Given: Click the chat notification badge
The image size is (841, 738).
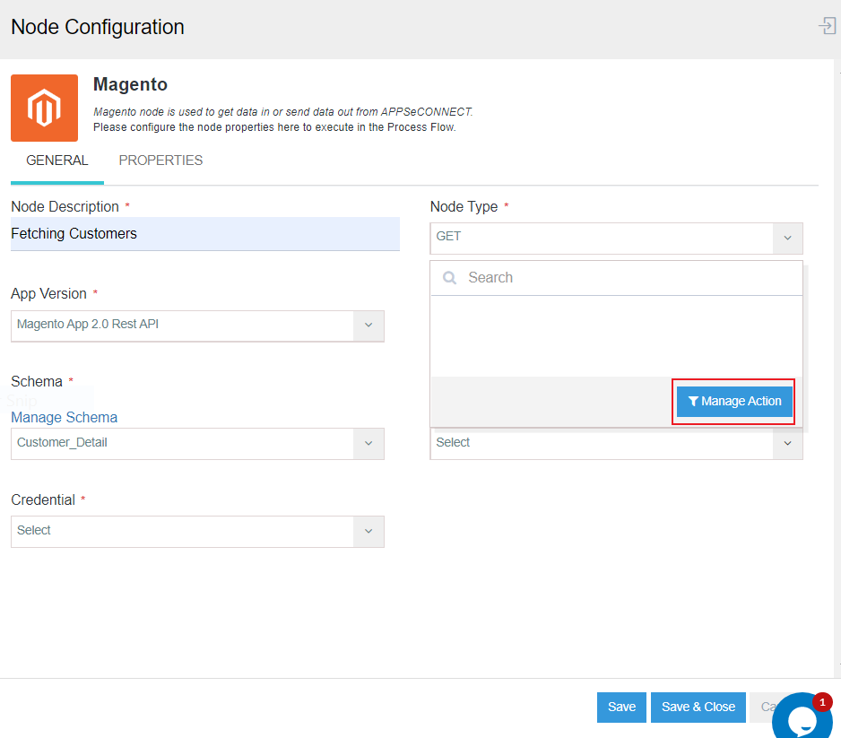Looking at the screenshot, I should (822, 701).
